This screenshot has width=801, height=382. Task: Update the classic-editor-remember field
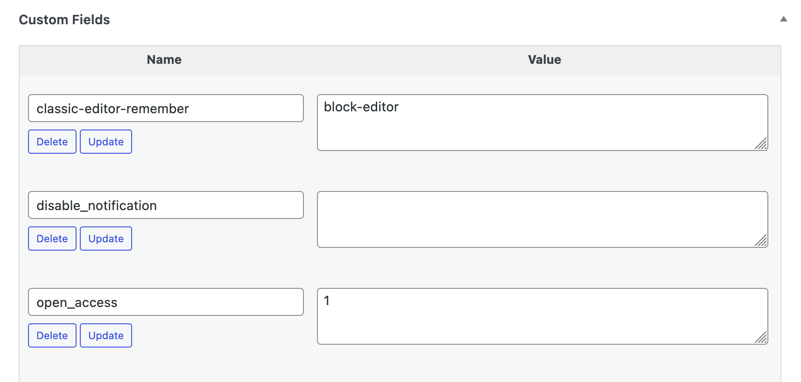coord(105,141)
